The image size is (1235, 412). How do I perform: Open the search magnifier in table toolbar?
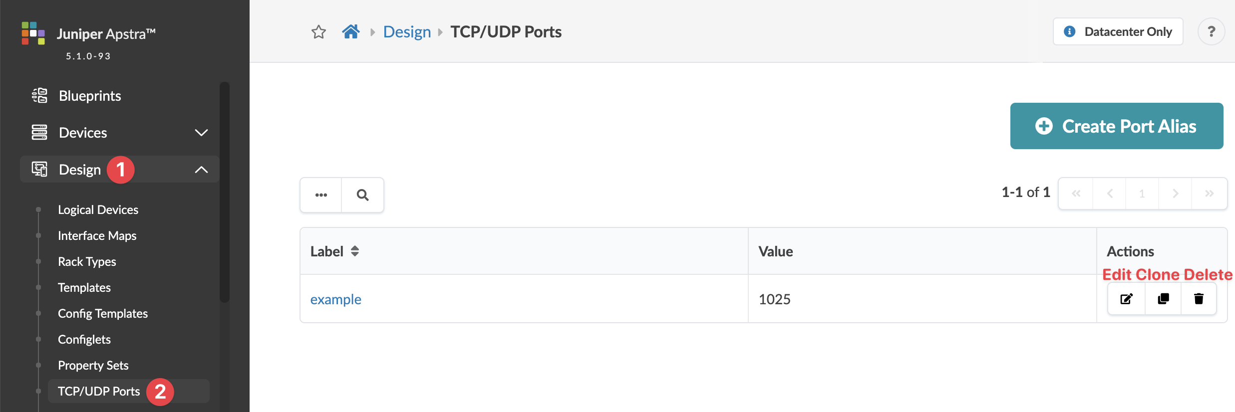[363, 195]
